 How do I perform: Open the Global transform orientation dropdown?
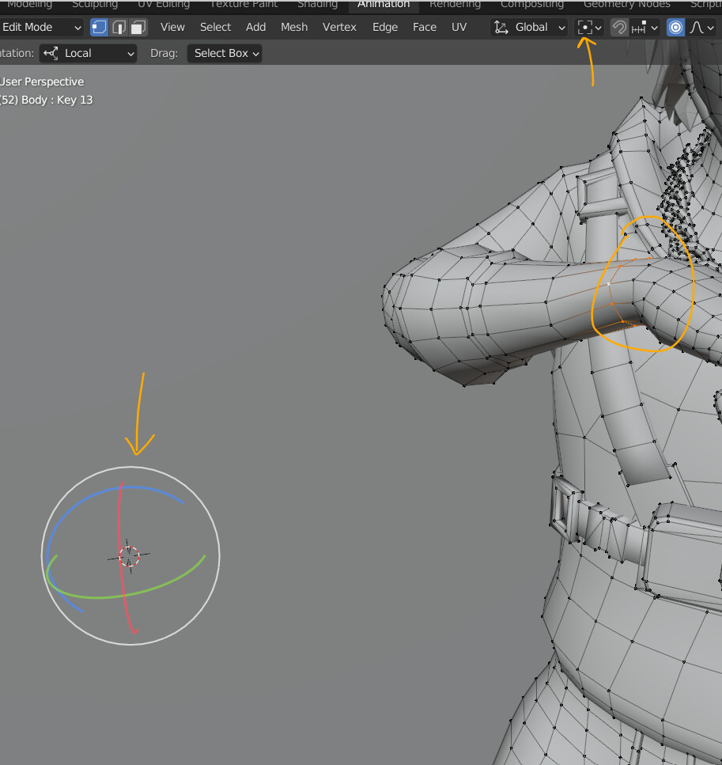(x=529, y=28)
